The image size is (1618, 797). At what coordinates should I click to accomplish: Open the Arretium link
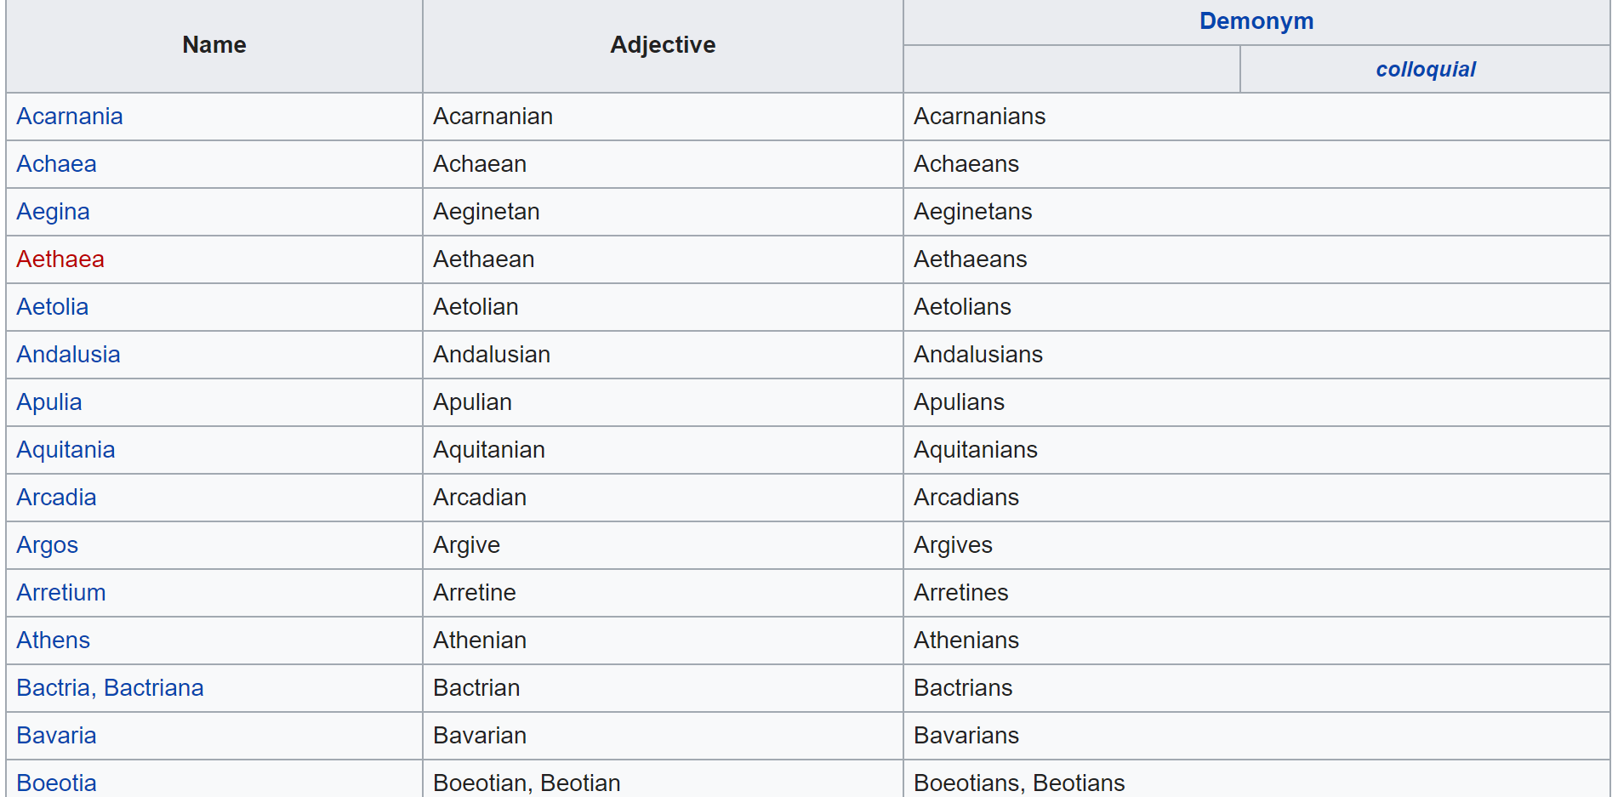coord(61,593)
